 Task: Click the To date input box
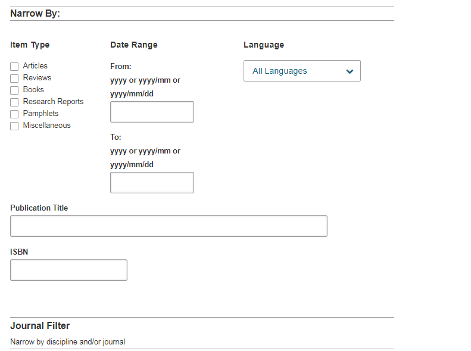[152, 183]
